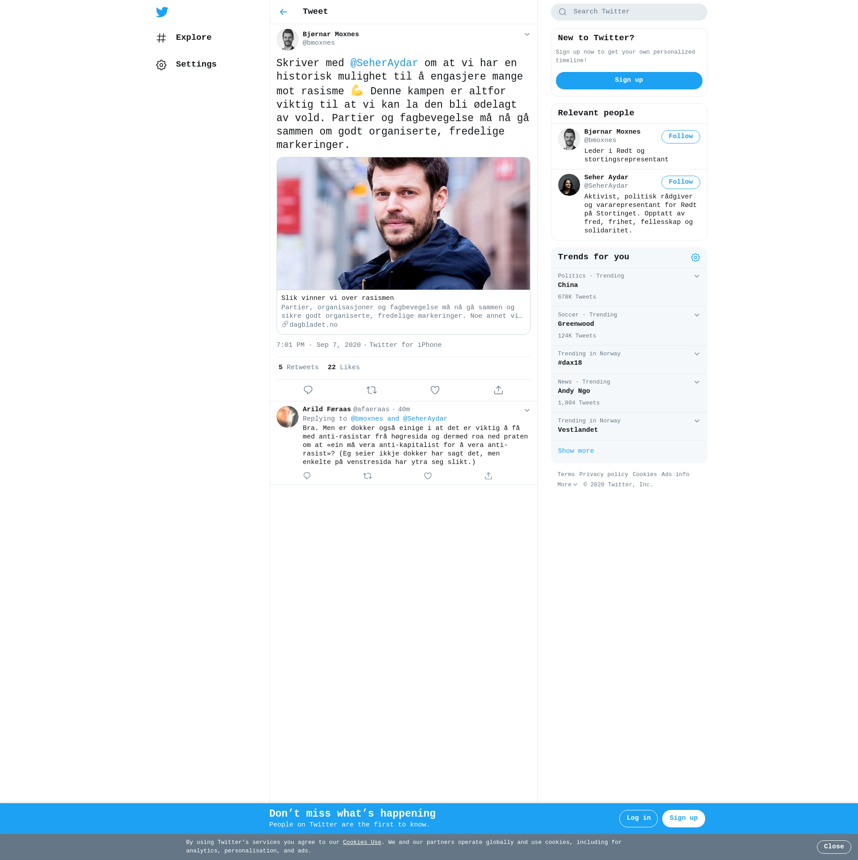
Task: Open Privacy policy footer link
Action: tap(604, 475)
